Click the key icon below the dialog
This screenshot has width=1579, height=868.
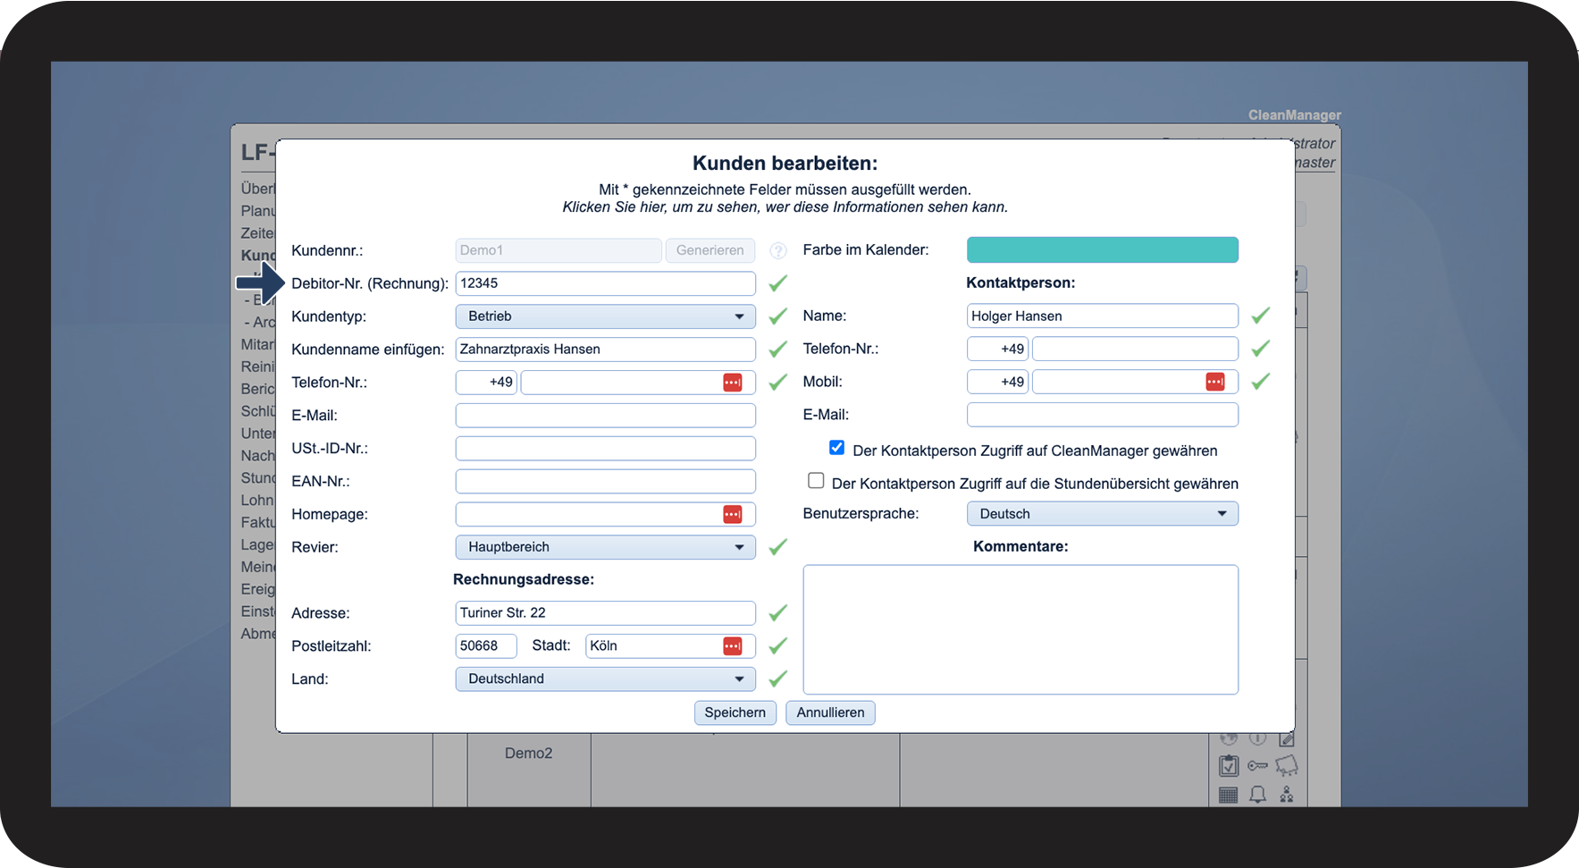(x=1257, y=766)
